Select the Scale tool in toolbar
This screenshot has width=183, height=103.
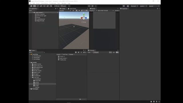pos(41,6)
